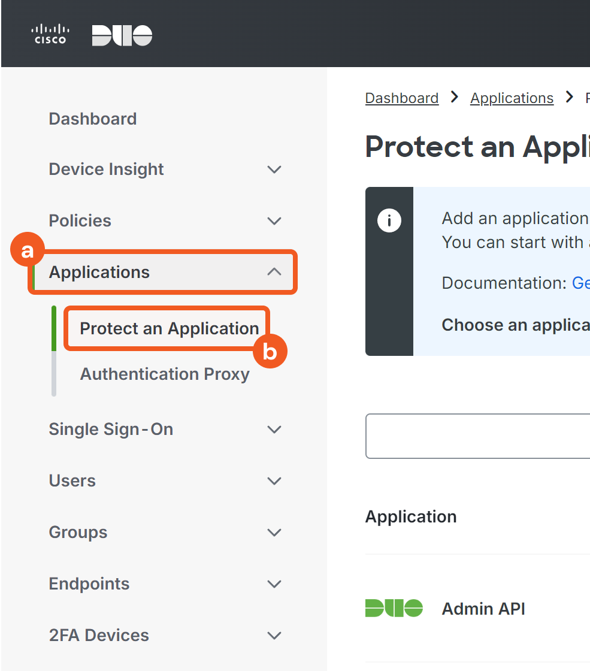Open Dashboard in the sidebar

click(x=93, y=119)
